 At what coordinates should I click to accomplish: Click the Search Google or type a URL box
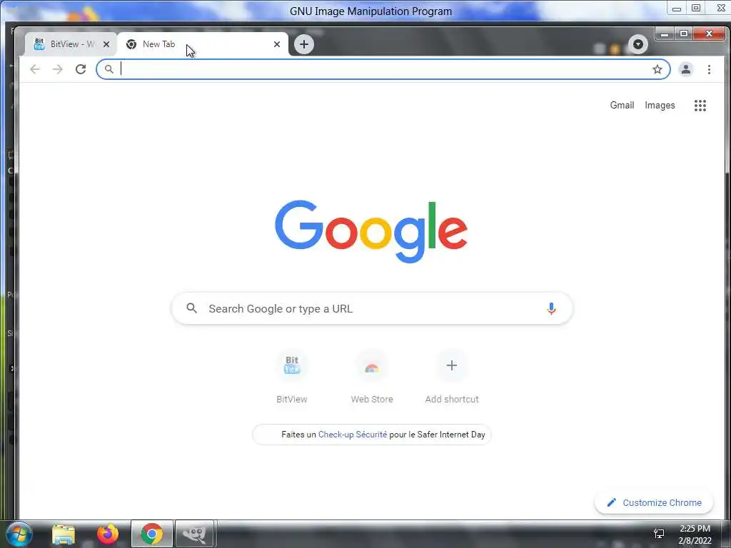tap(372, 308)
